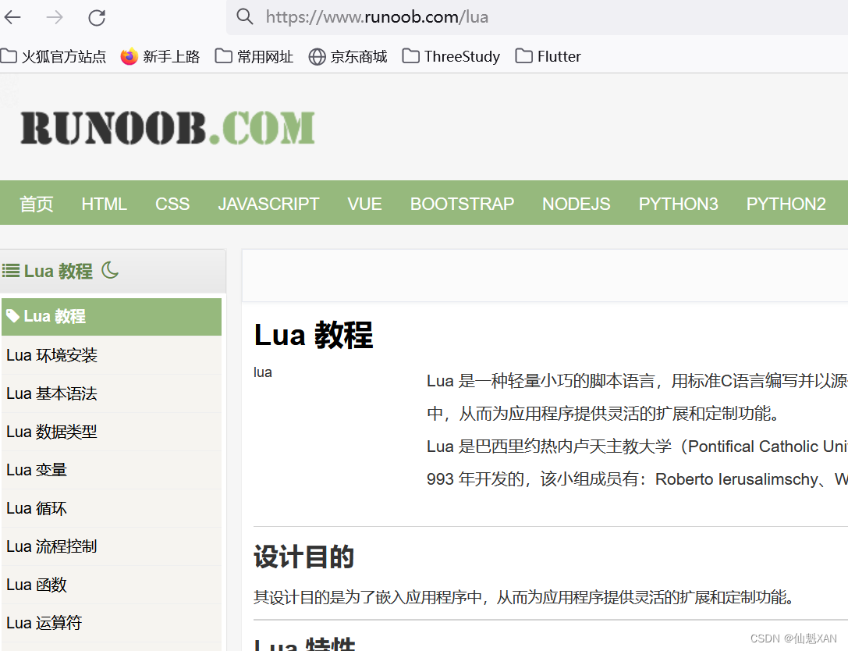
Task: Toggle night mode with the moon icon
Action: (110, 270)
